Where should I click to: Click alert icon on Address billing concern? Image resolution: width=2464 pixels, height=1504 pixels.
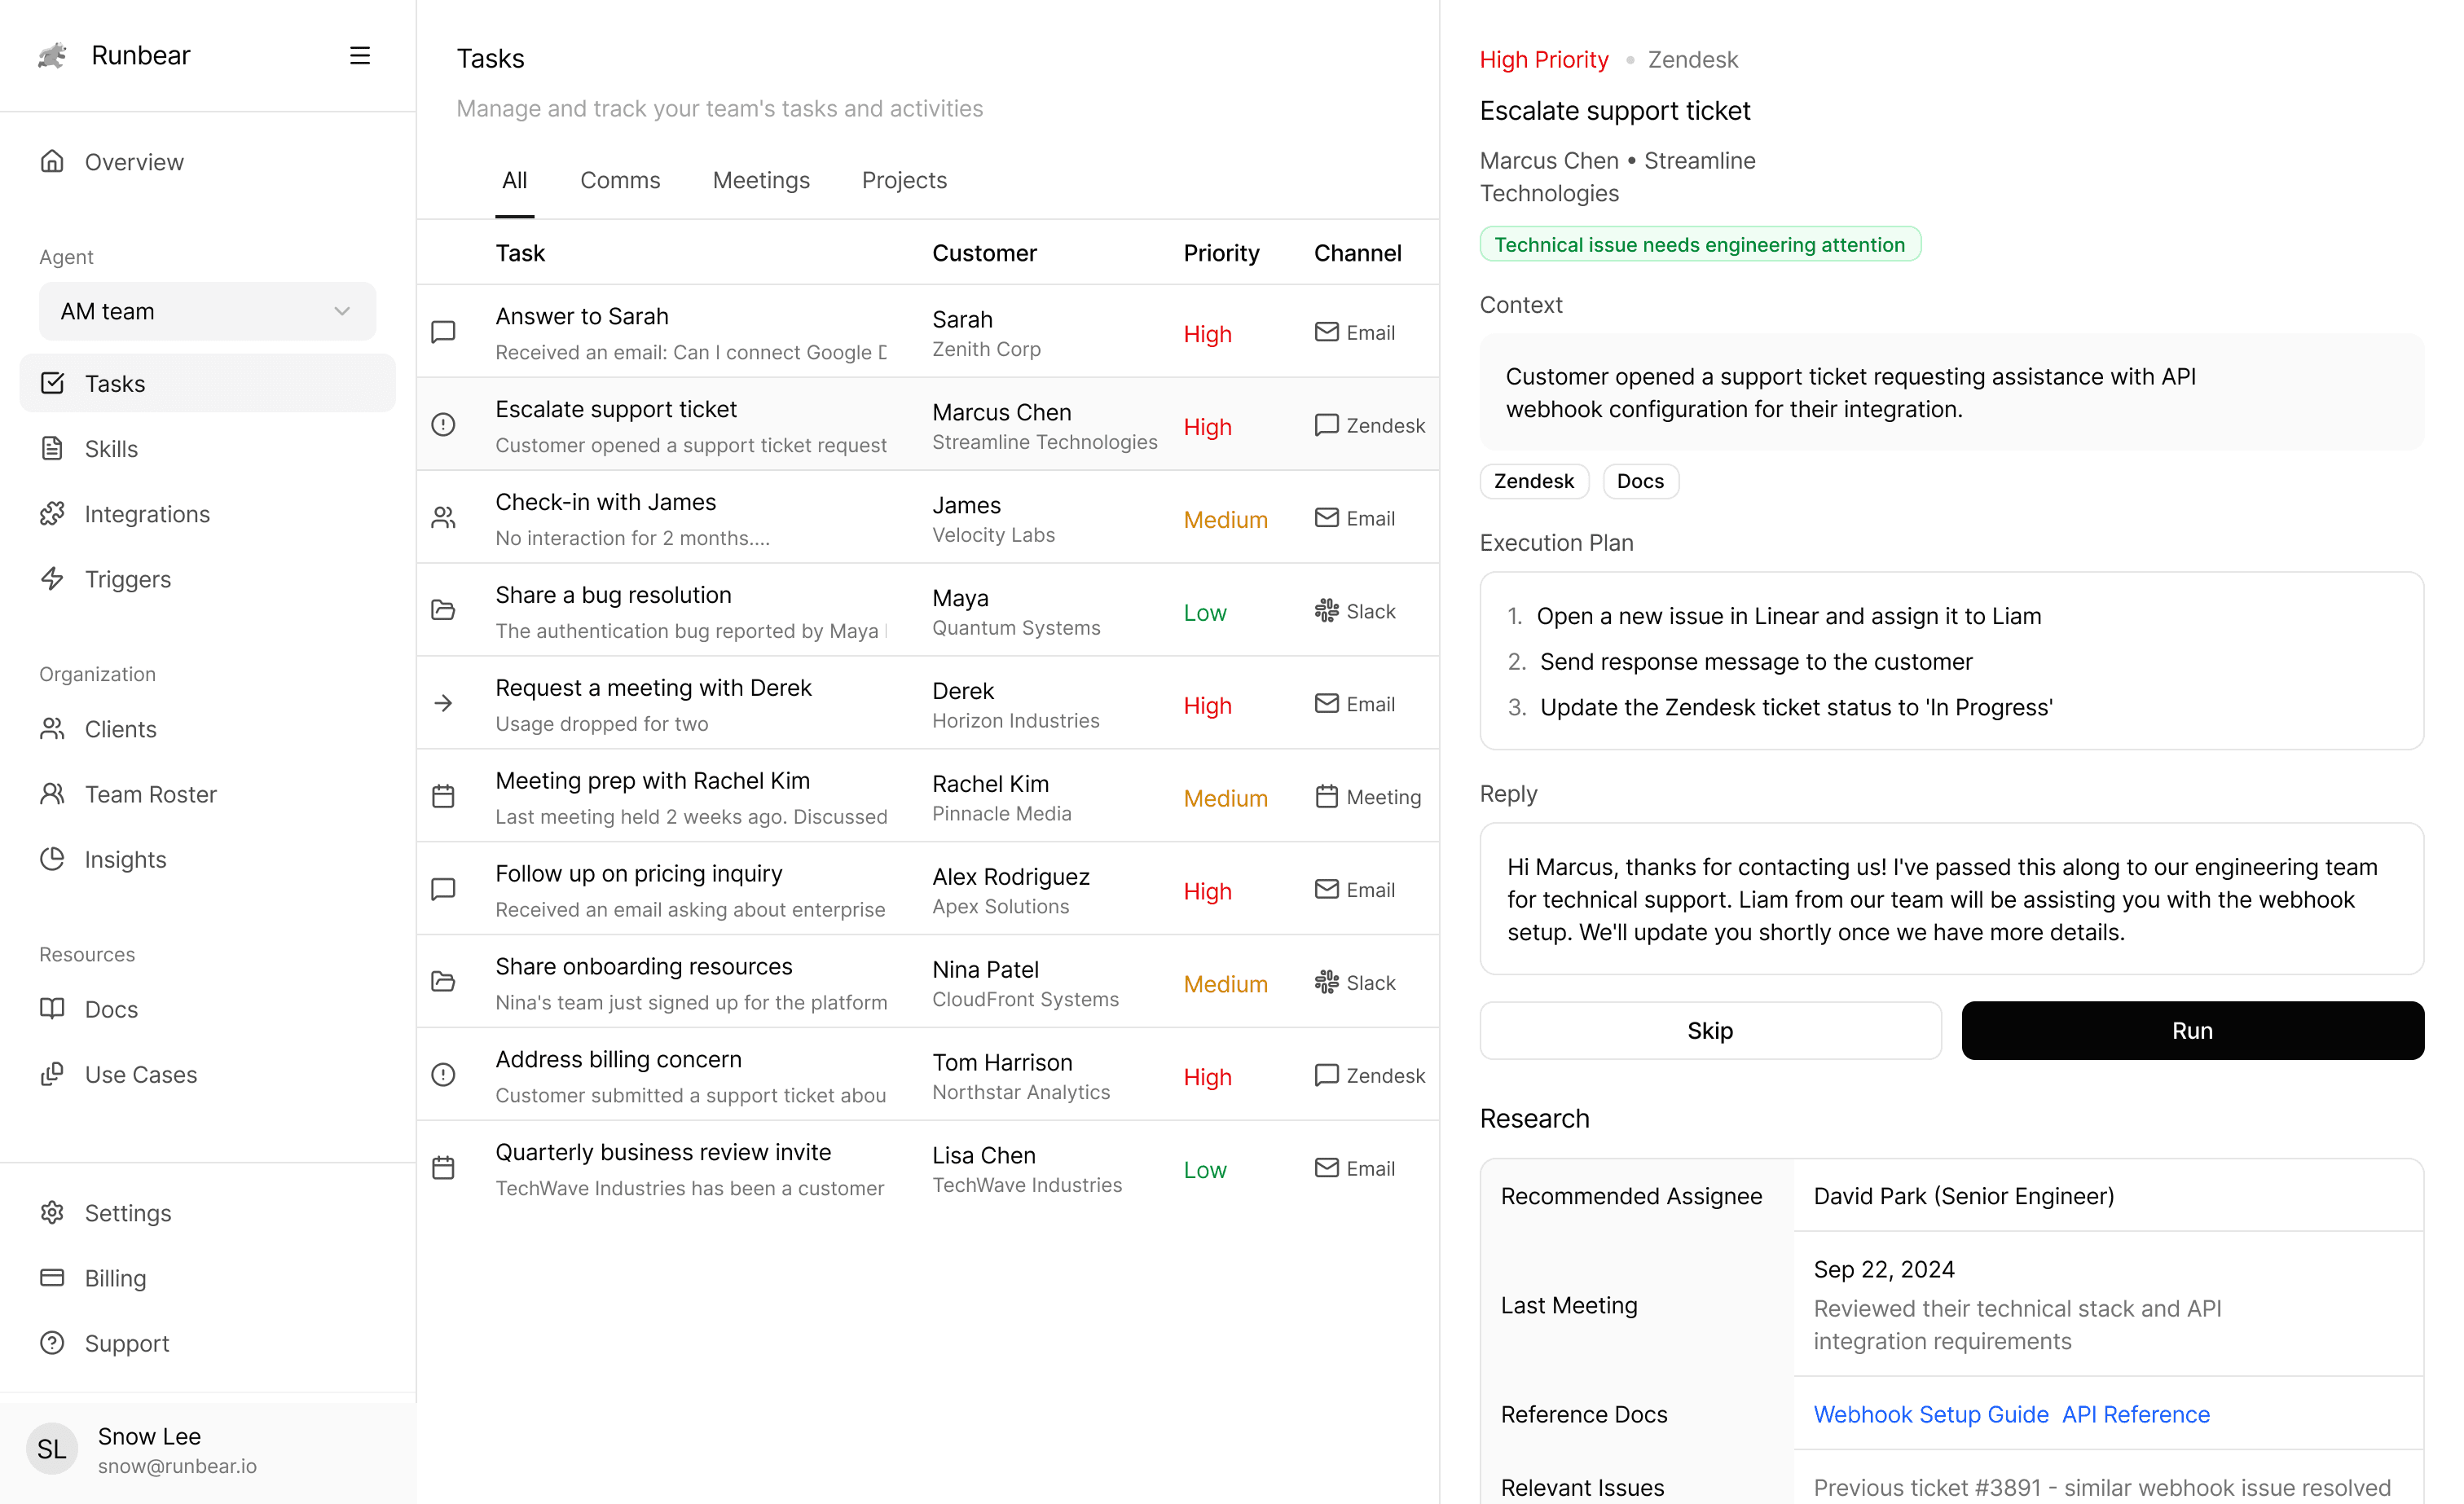tap(443, 1075)
